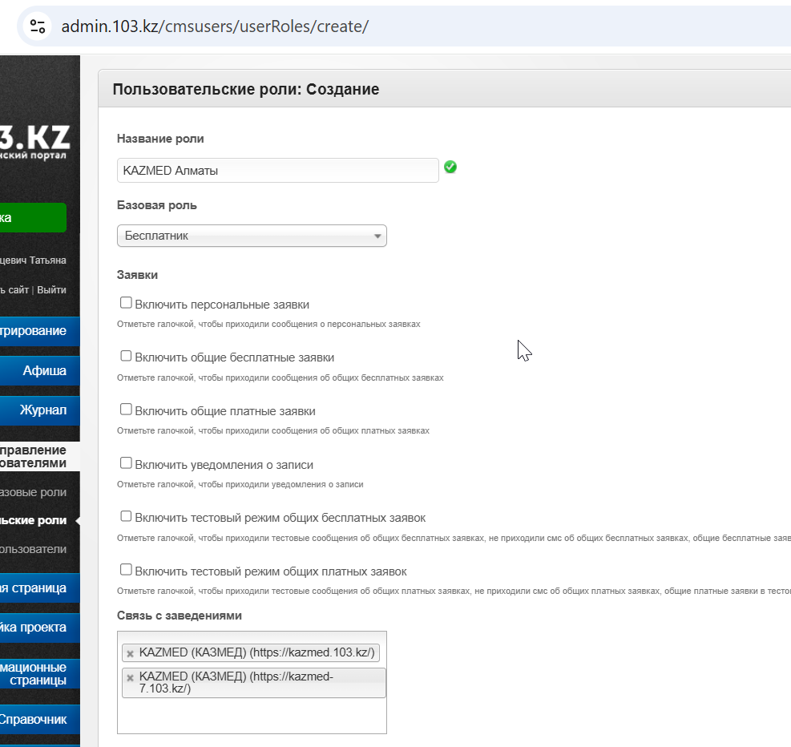Click the 'Название роли' label
Image resolution: width=791 pixels, height=747 pixels.
(160, 139)
